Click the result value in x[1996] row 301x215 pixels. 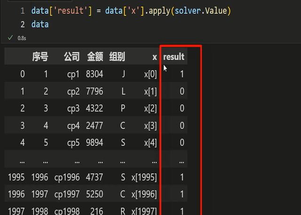(182, 194)
